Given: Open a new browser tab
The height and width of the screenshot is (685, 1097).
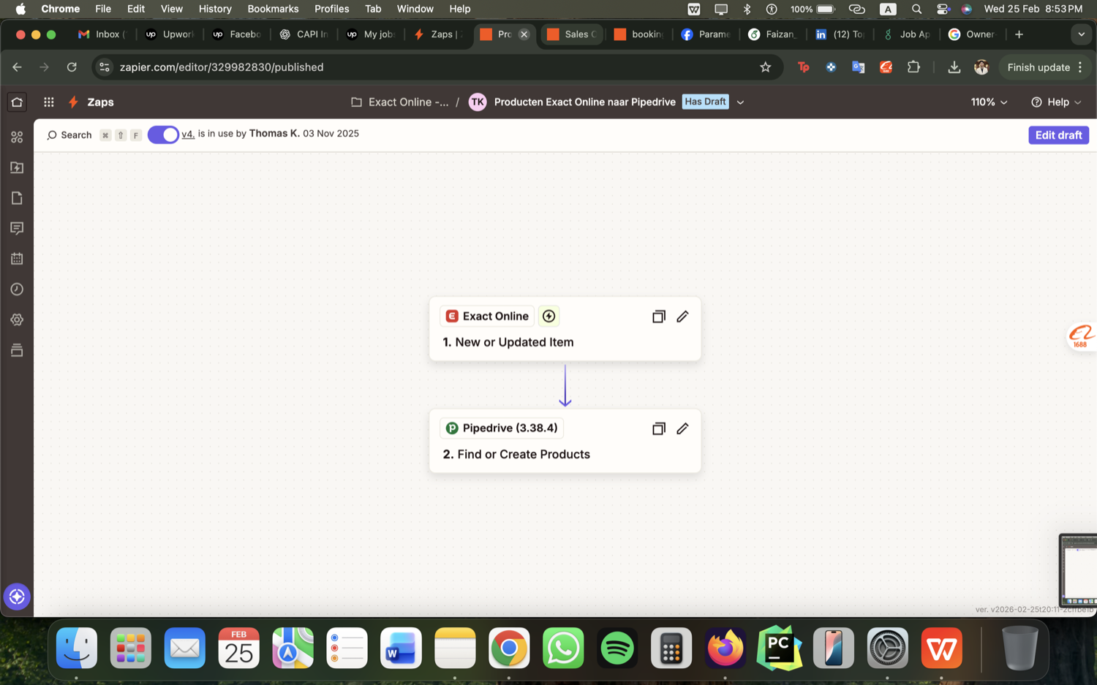Looking at the screenshot, I should [1019, 34].
